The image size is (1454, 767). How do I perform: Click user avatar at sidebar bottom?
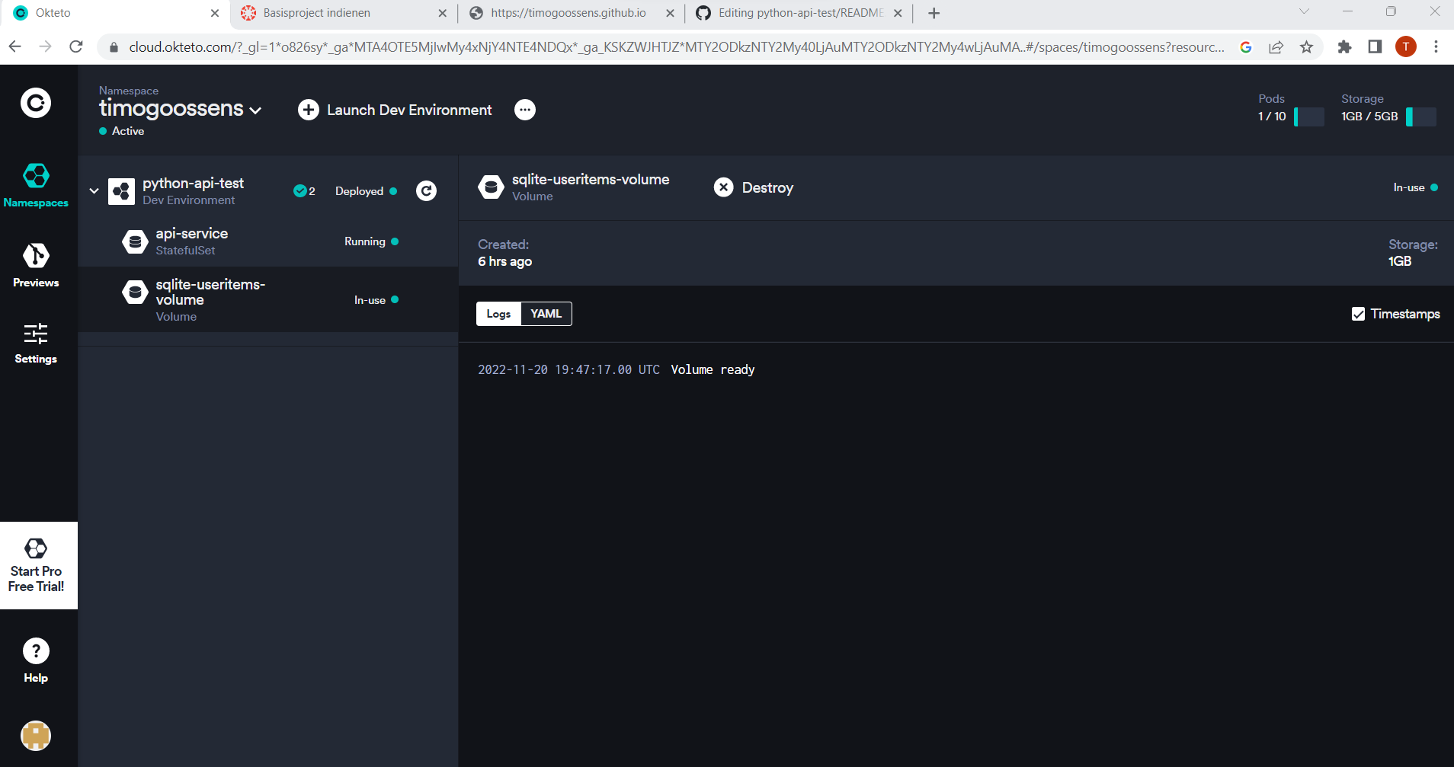click(x=36, y=736)
